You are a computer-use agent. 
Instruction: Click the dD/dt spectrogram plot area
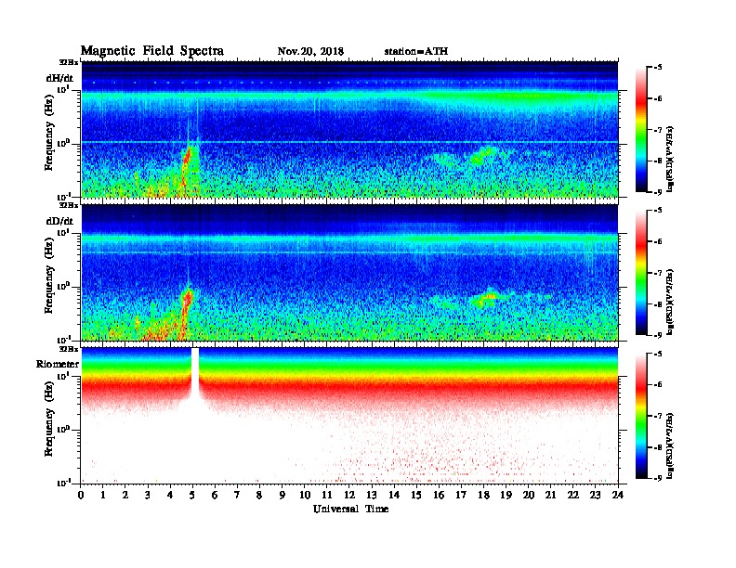coord(349,272)
